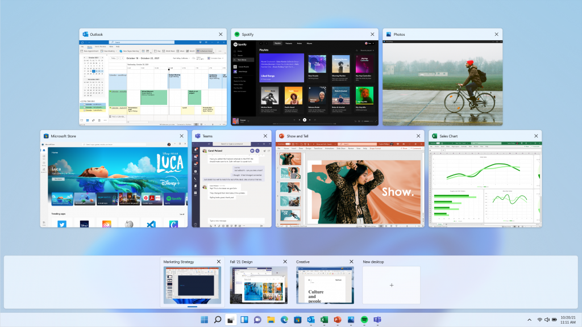Open the Wi-Fi network tray icon
Screen dimensions: 582x327
point(540,320)
